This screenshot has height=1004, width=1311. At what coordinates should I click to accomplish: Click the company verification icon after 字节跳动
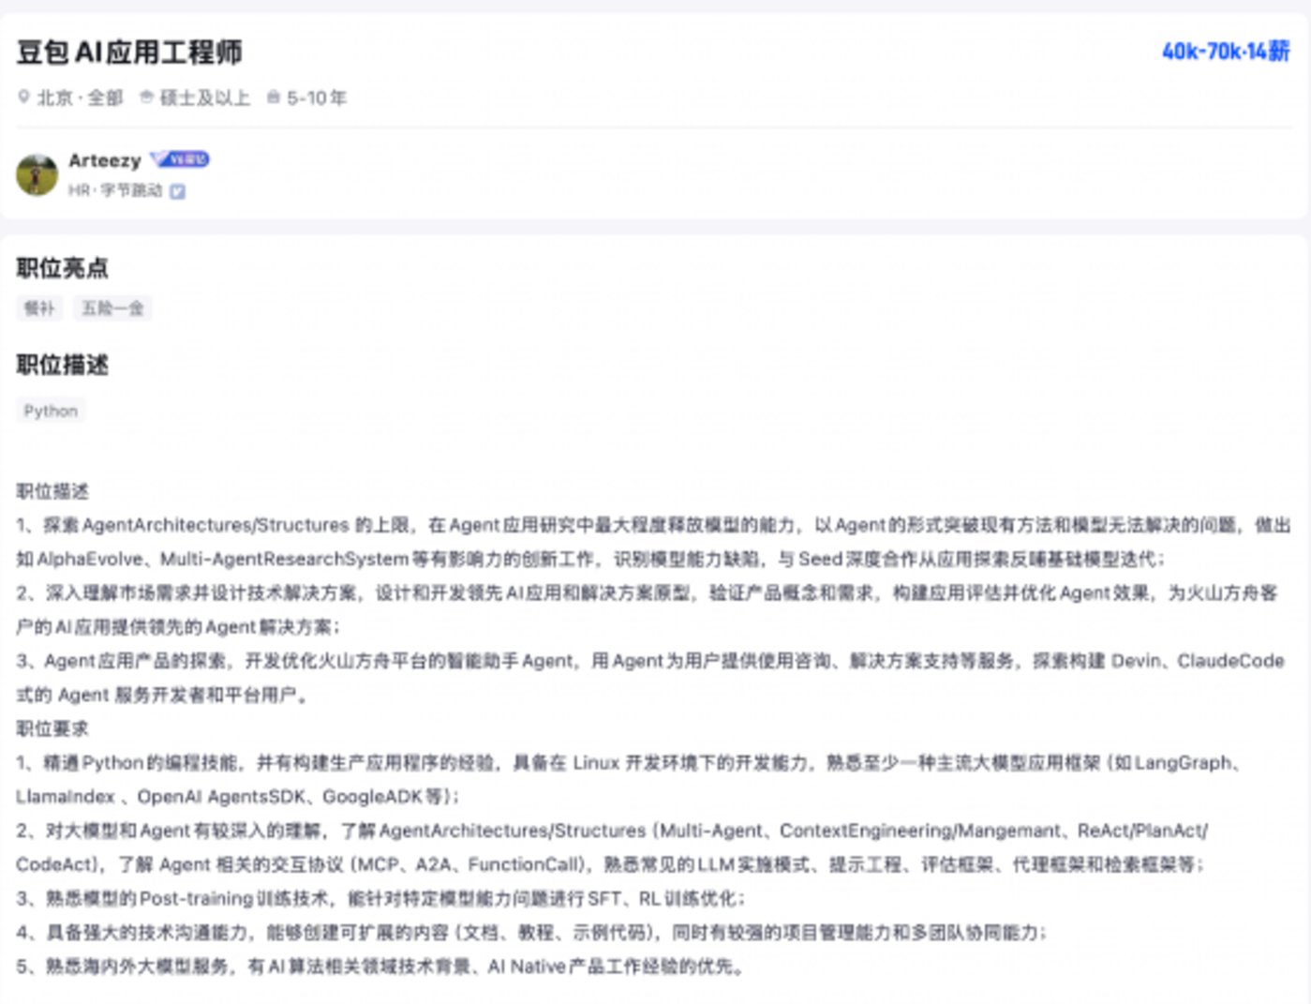177,191
